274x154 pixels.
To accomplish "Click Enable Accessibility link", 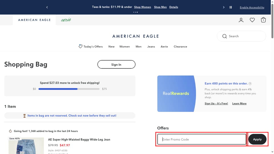I will click(x=252, y=7).
